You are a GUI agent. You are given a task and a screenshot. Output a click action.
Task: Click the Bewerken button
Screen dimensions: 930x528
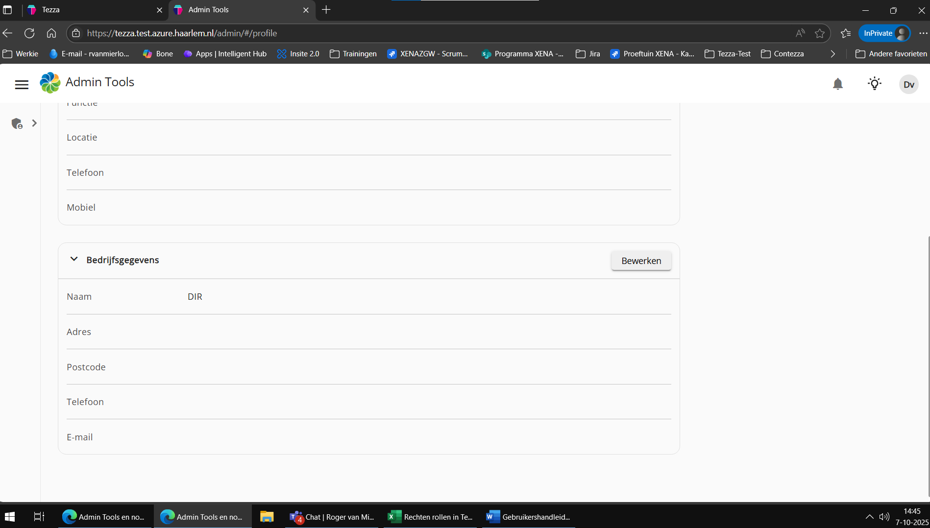[641, 261]
